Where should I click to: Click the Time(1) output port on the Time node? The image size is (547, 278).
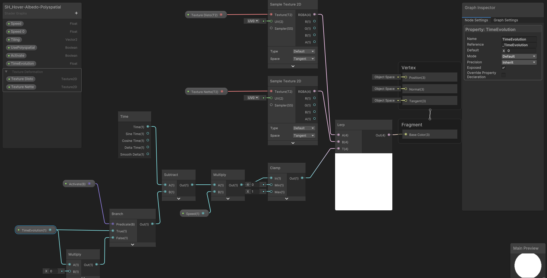[x=148, y=127]
